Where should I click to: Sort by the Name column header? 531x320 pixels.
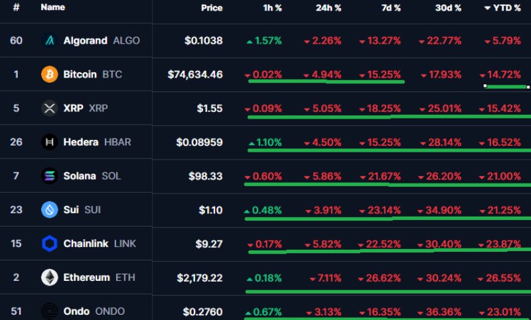pyautogui.click(x=52, y=8)
